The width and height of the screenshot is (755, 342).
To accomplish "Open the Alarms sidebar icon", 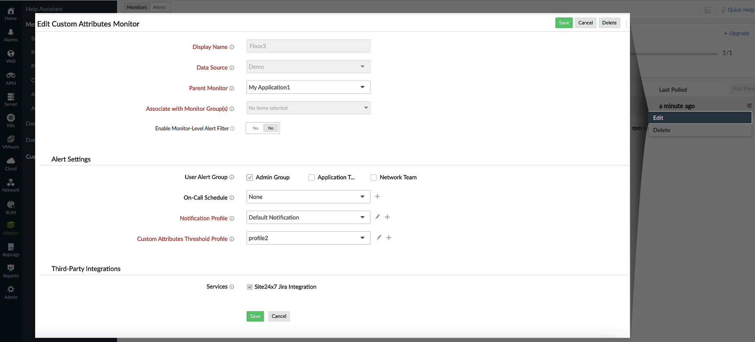I will tap(11, 35).
